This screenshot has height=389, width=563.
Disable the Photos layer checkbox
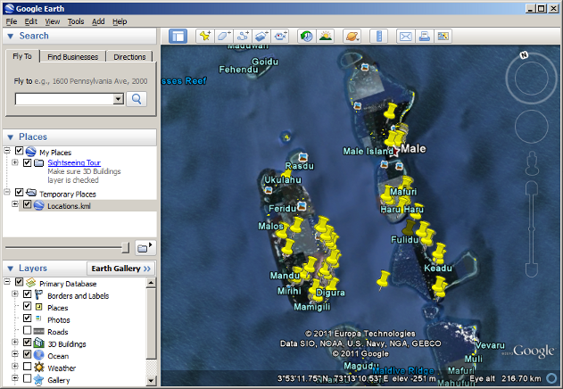(x=27, y=318)
